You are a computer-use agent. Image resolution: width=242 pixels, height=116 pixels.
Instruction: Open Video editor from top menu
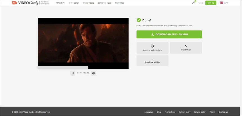pyautogui.click(x=74, y=3)
